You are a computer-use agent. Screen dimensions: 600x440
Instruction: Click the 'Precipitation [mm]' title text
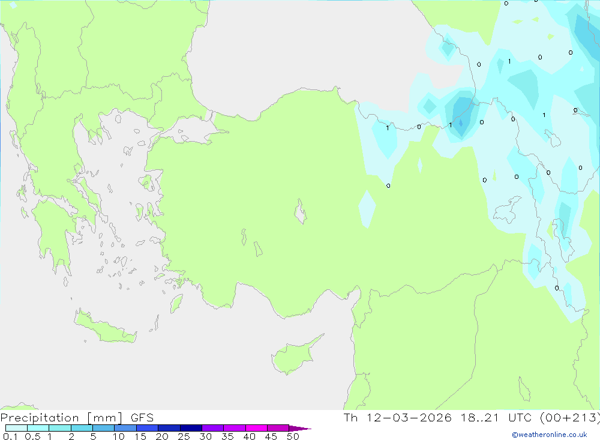61,418
